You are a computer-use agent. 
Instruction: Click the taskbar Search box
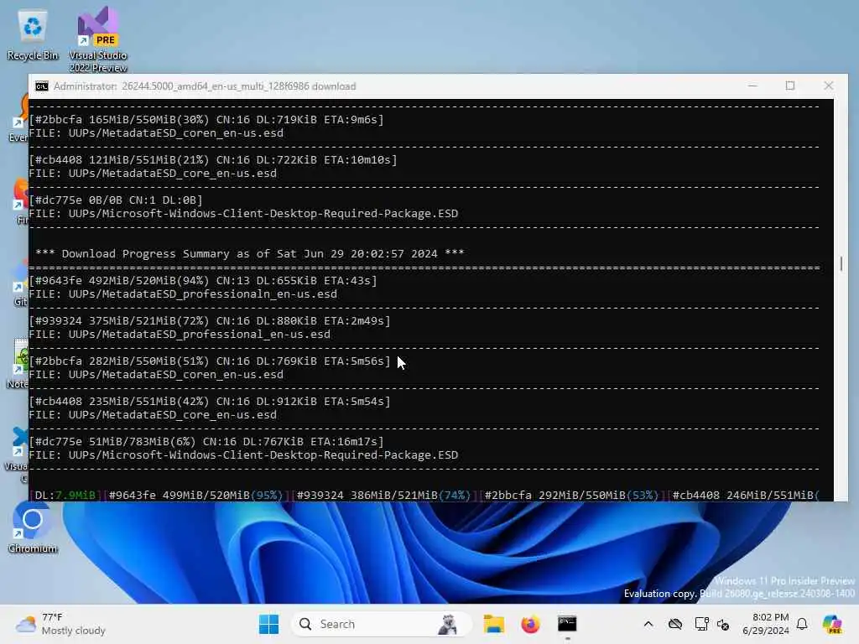coord(382,624)
